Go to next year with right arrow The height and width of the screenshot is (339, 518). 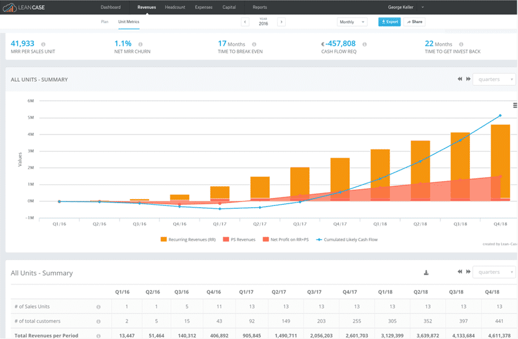281,22
